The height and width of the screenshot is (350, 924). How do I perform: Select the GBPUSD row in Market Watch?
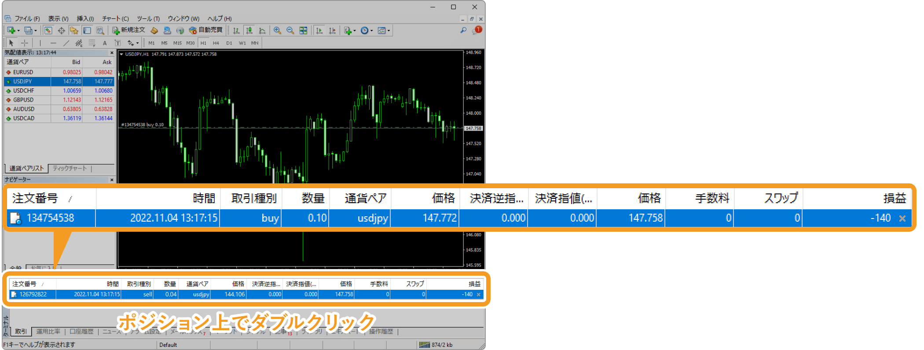(59, 100)
